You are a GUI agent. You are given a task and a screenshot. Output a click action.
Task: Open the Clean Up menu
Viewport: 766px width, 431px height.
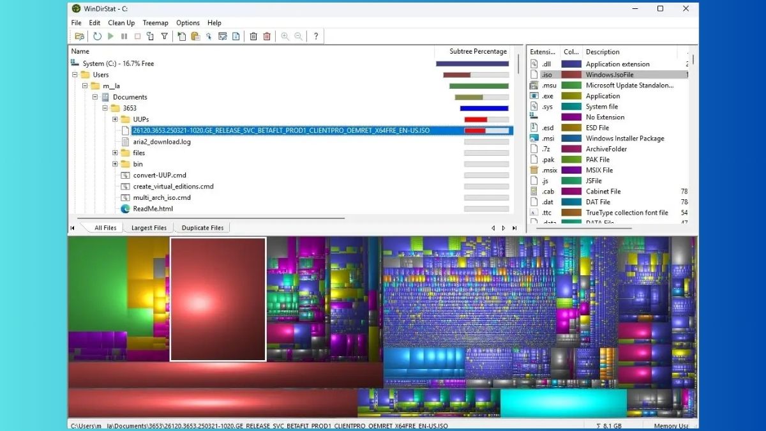point(121,23)
